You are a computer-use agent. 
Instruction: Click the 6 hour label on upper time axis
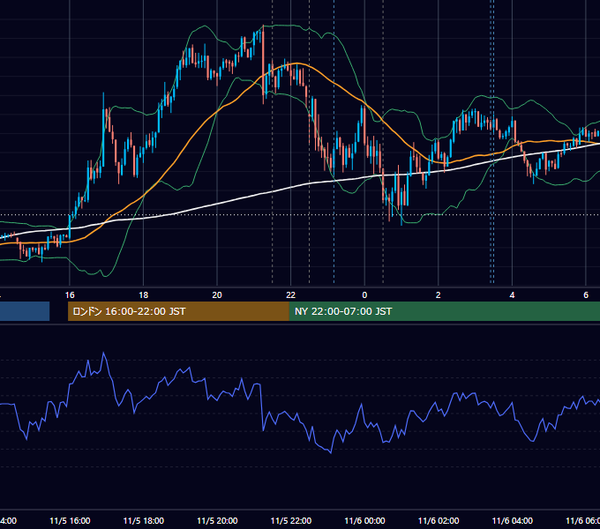tap(586, 295)
